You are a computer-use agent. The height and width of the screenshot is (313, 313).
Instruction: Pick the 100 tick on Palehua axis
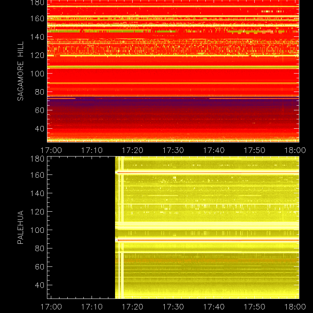(x=37, y=230)
